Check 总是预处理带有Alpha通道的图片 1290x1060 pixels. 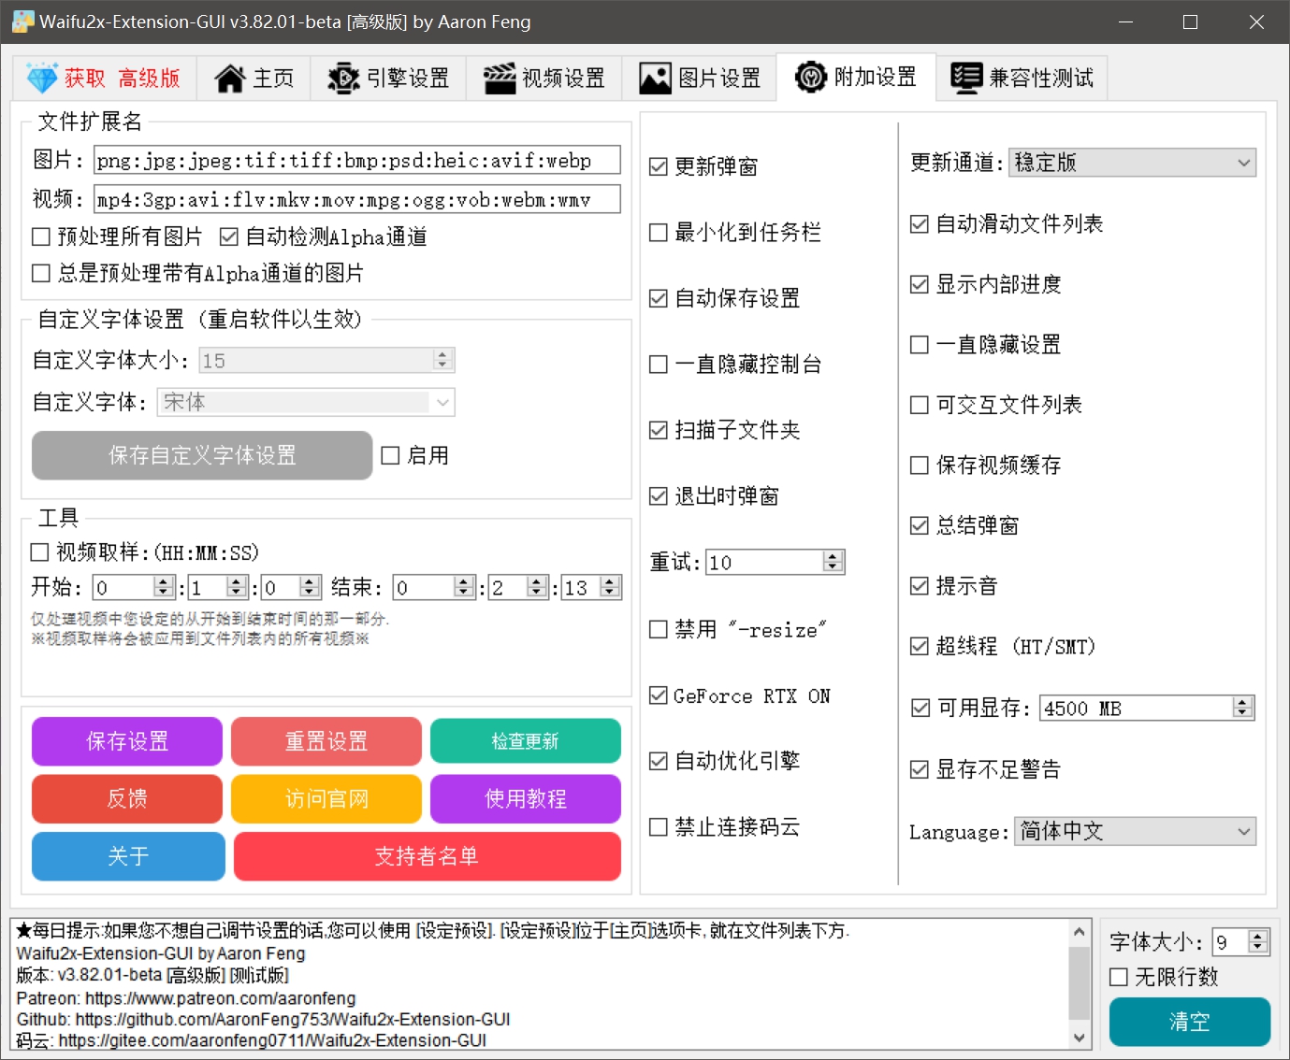(x=197, y=274)
